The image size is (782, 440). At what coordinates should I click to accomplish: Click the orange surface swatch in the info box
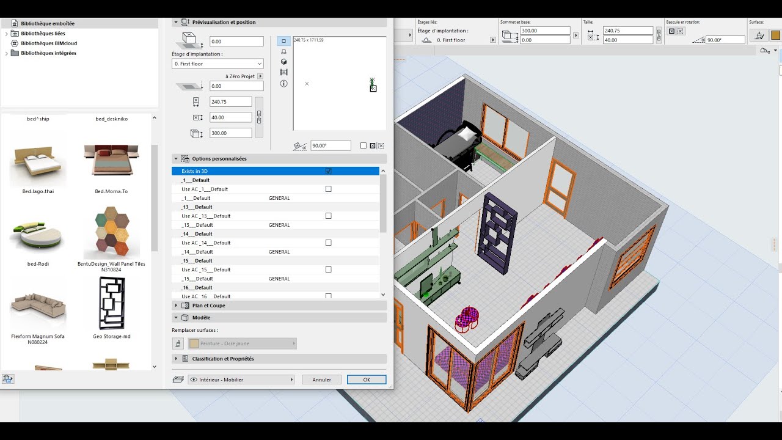tap(775, 35)
